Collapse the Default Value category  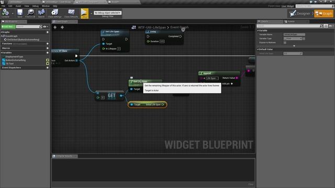[258, 49]
